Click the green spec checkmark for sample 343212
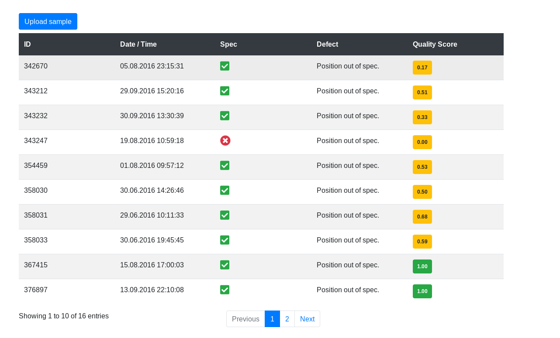 coord(225,91)
